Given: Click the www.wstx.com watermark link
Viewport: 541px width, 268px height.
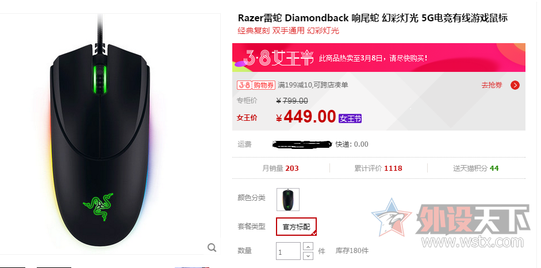Looking at the screenshot, I should (x=474, y=242).
